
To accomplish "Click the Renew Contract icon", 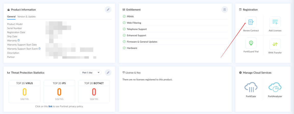I will click(x=251, y=22).
